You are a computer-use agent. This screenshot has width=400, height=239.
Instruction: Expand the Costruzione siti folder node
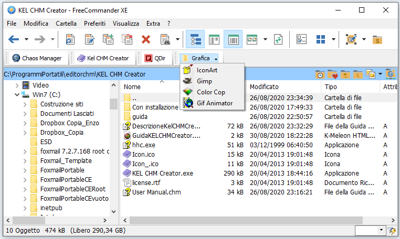point(25,104)
